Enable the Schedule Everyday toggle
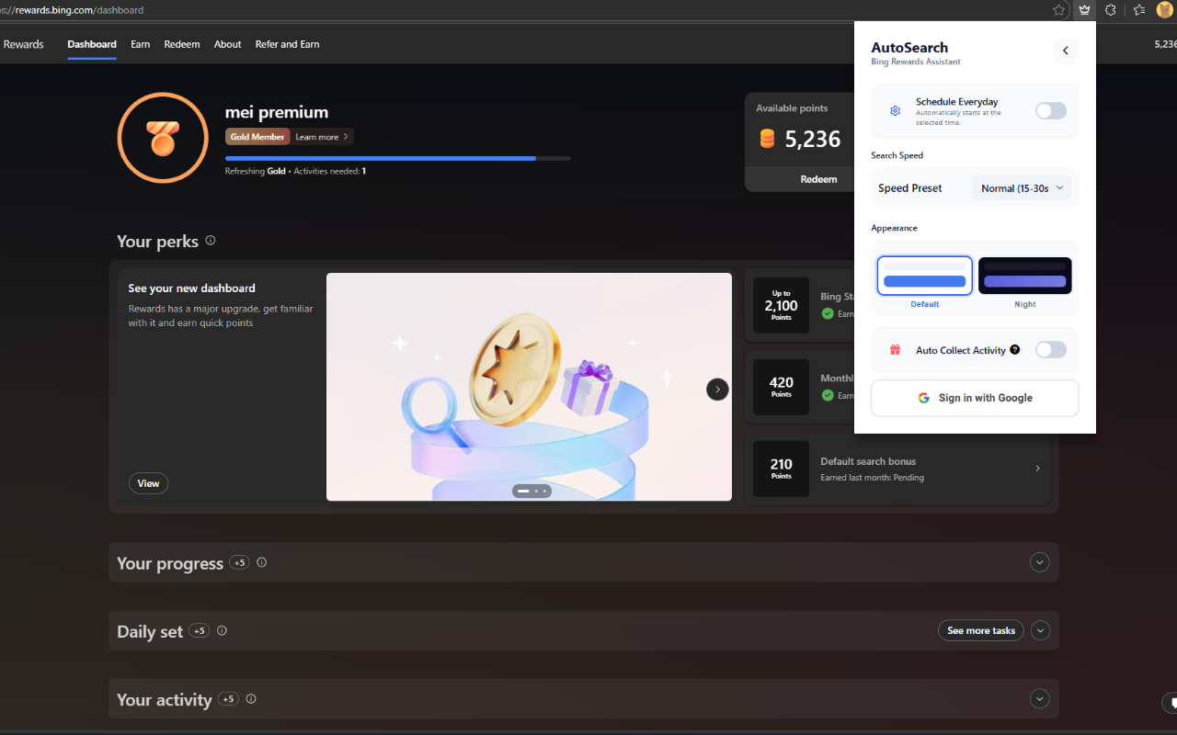This screenshot has width=1177, height=735. (1051, 111)
